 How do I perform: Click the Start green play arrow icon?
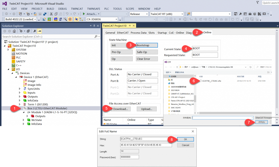[84, 14]
